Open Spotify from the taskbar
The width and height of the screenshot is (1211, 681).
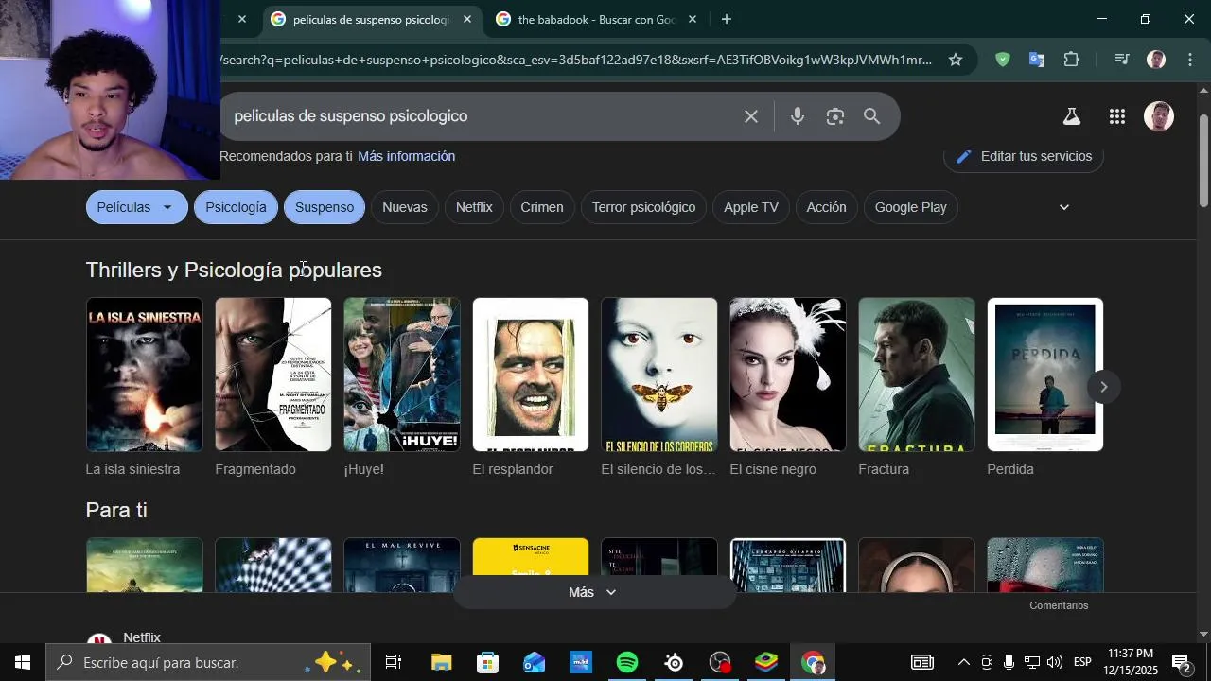tap(626, 663)
